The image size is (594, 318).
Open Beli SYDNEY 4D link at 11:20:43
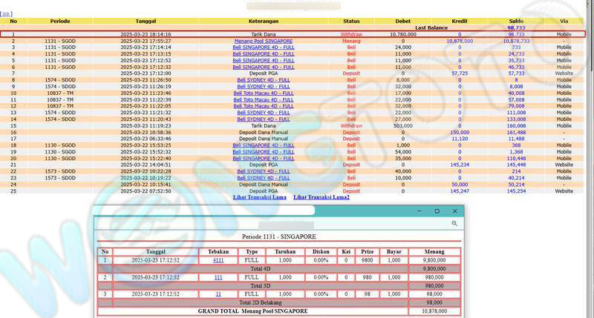(x=264, y=119)
